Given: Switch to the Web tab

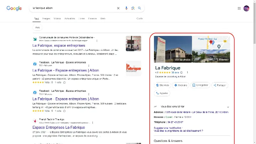Looking at the screenshot, I should [x=103, y=18].
